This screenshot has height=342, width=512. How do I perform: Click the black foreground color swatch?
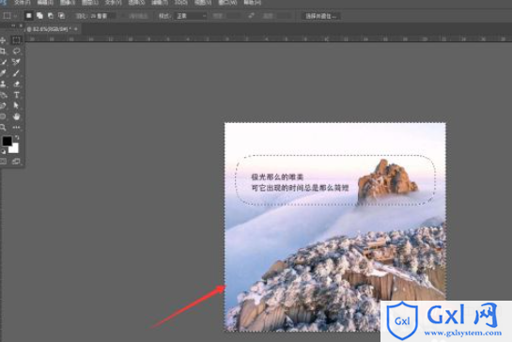(x=7, y=141)
